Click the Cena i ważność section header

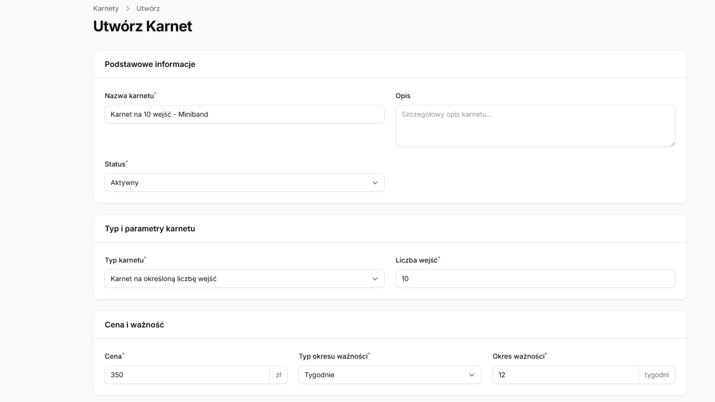click(x=134, y=325)
